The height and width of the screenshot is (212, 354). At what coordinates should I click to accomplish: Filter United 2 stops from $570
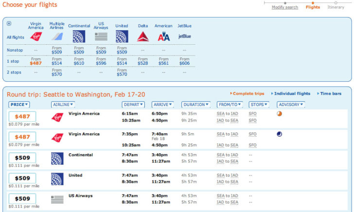[x=122, y=72]
